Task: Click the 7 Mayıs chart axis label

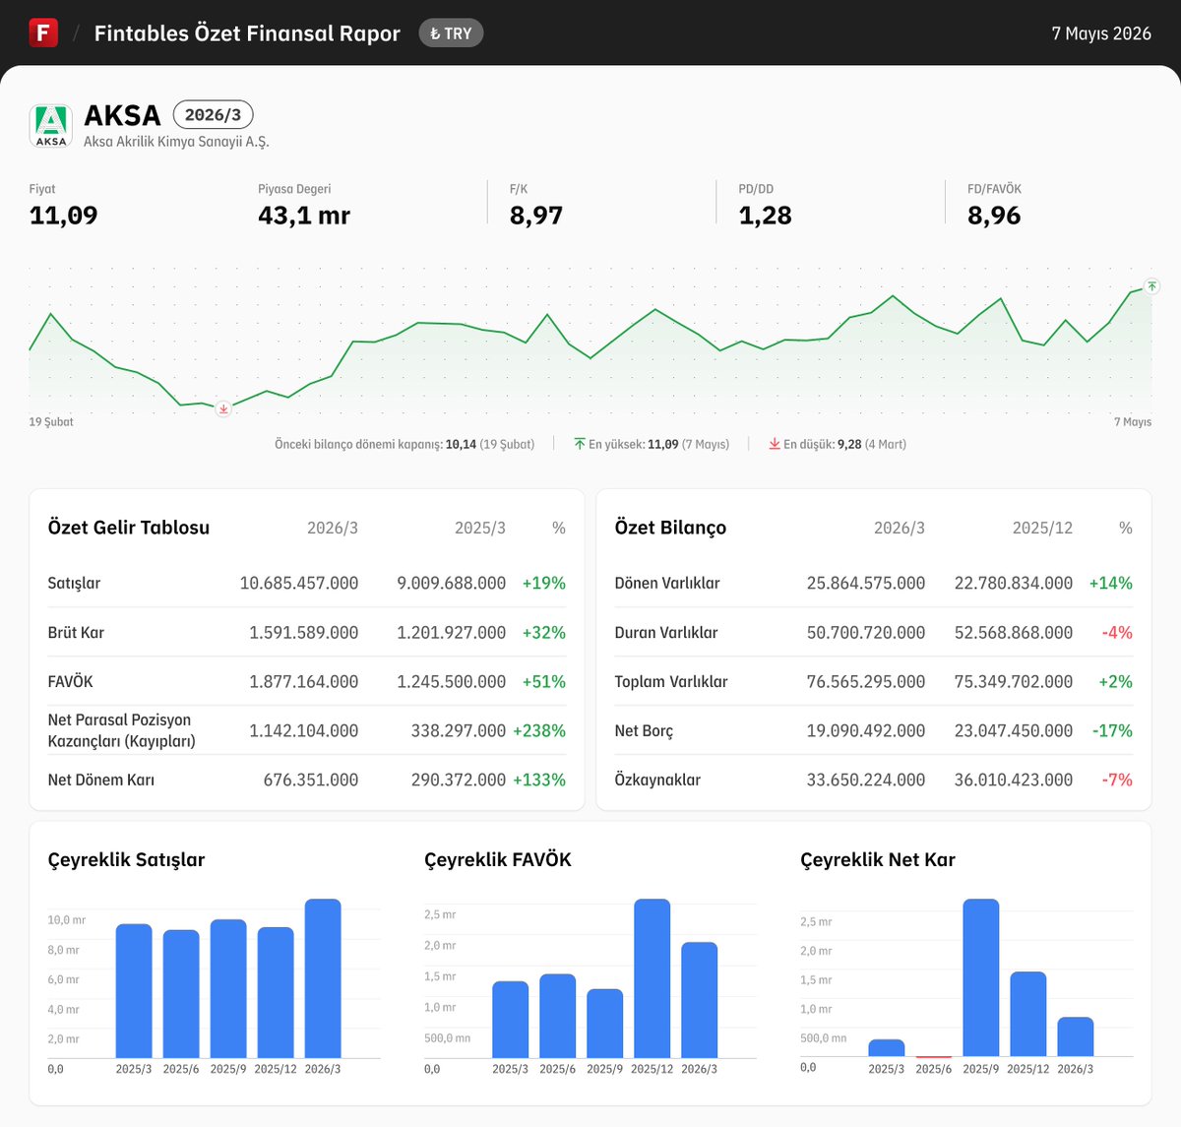Action: tap(1133, 422)
